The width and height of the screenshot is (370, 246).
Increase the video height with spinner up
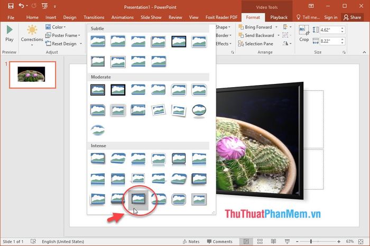[343, 29]
